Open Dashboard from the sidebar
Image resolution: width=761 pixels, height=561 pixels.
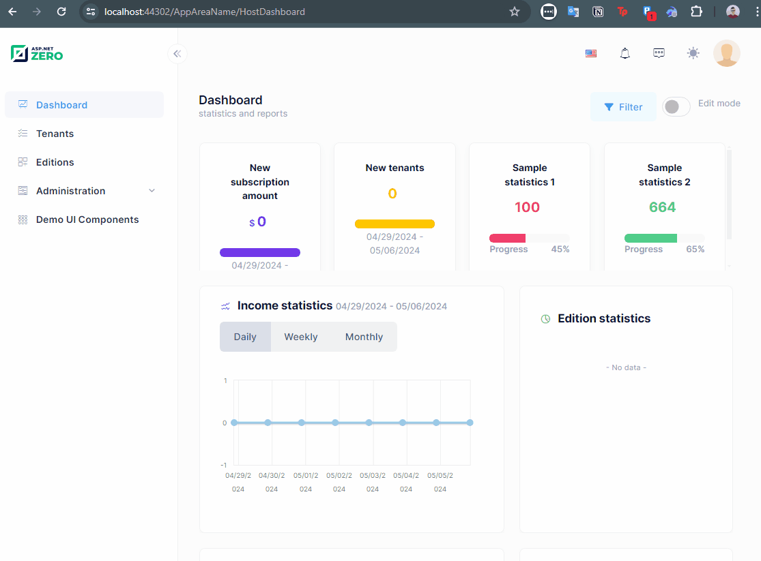85,105
